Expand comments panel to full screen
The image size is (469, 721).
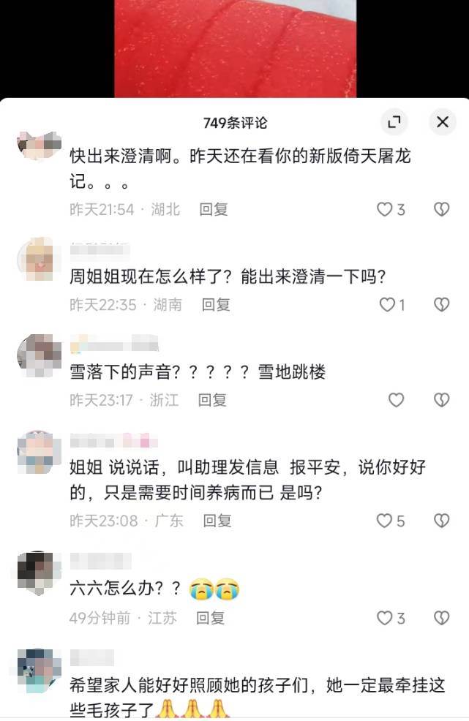394,122
